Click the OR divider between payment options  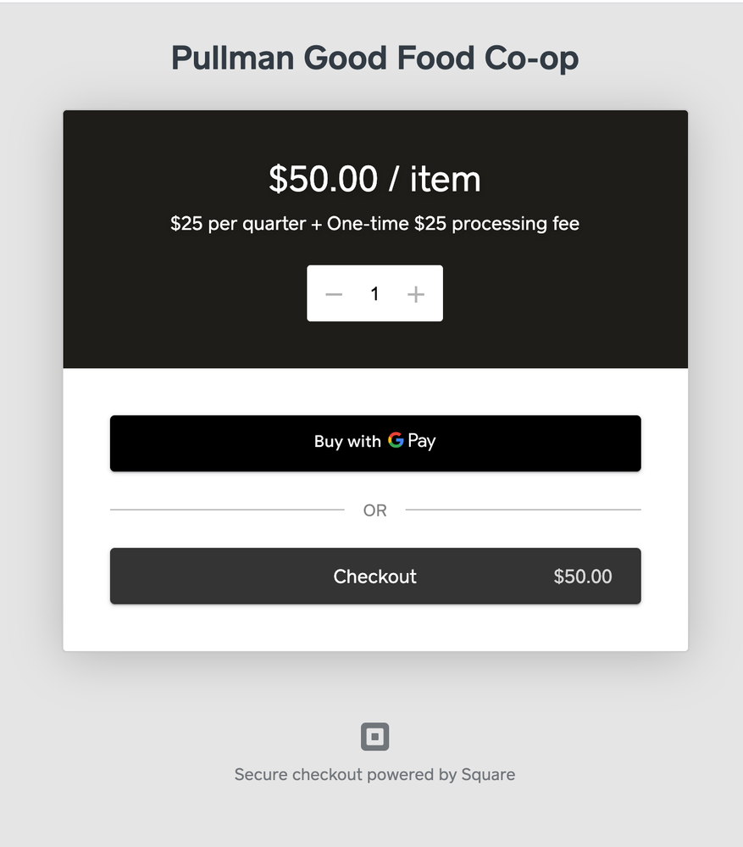[374, 510]
